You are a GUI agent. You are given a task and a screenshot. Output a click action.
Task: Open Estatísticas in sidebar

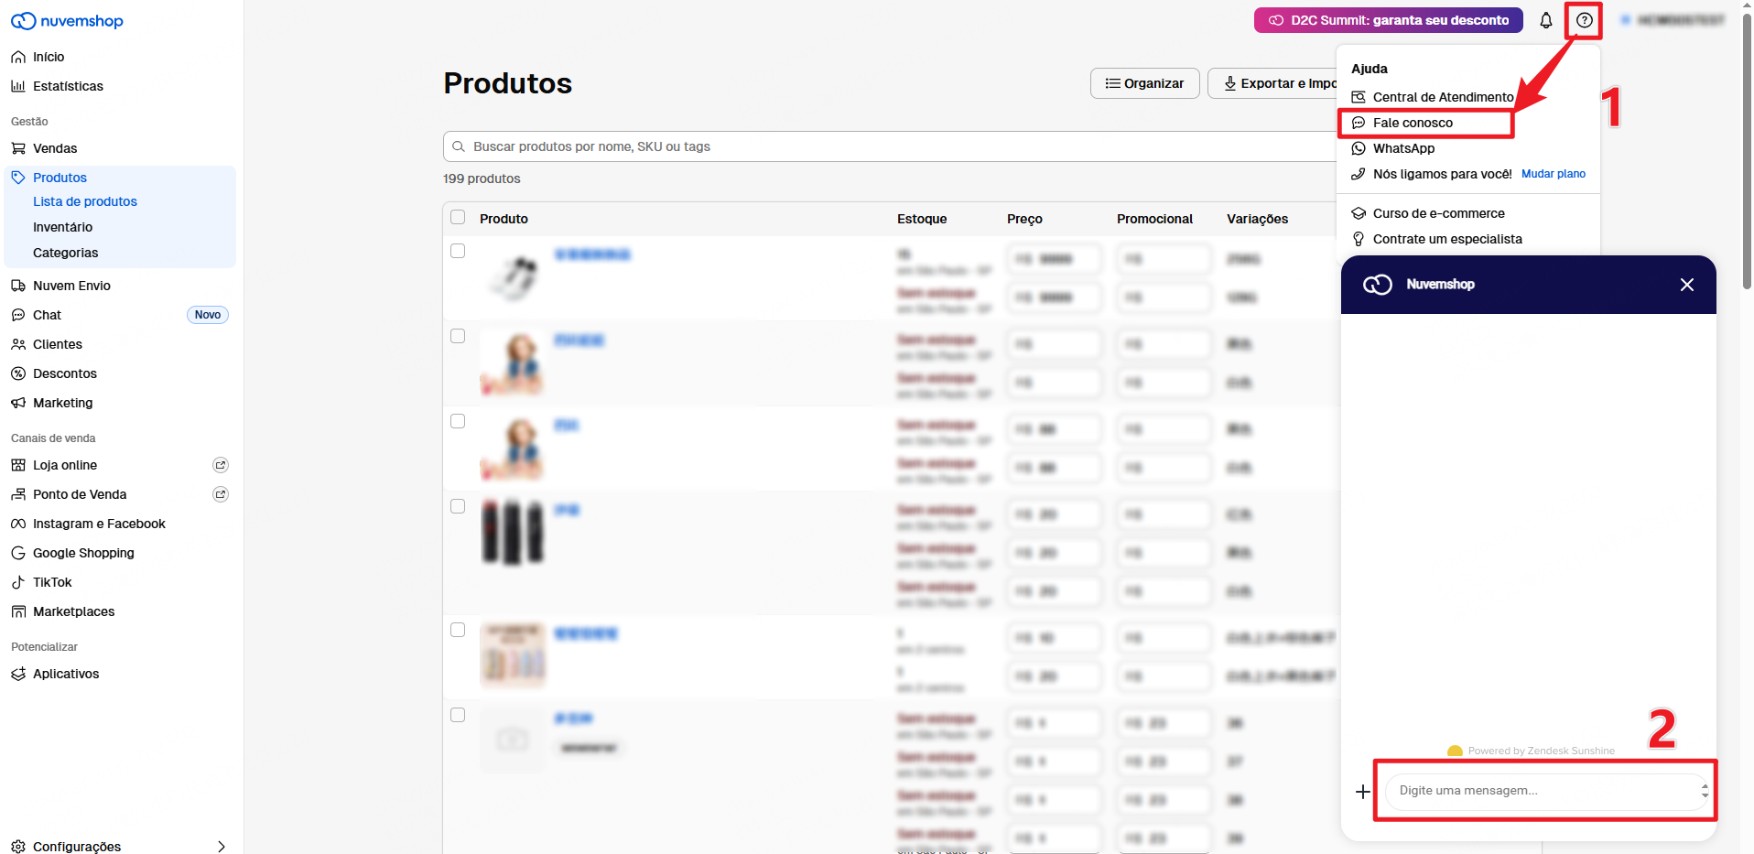click(x=68, y=86)
